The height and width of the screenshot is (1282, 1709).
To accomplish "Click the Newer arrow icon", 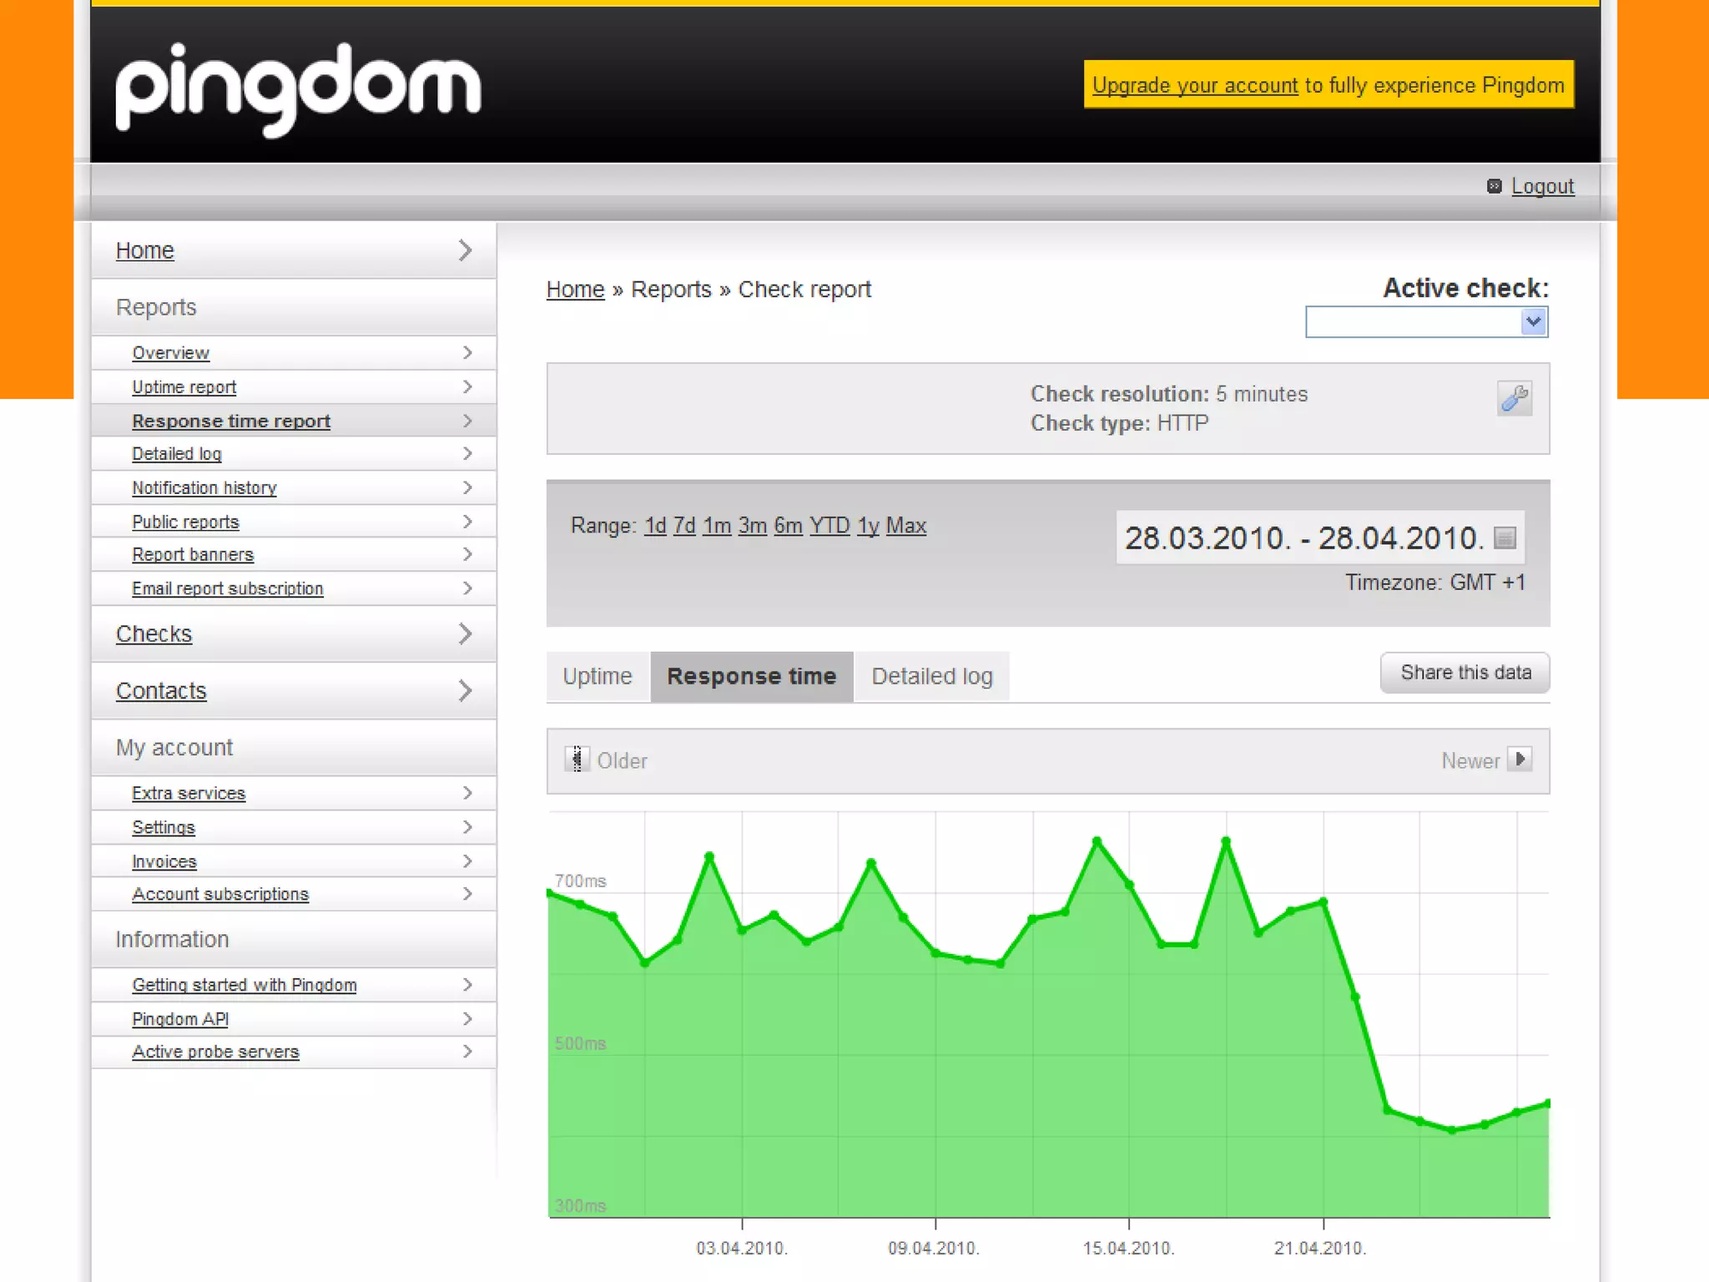I will tap(1520, 760).
